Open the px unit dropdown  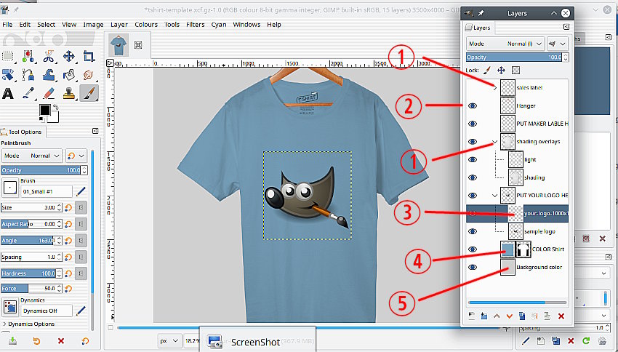tap(169, 341)
